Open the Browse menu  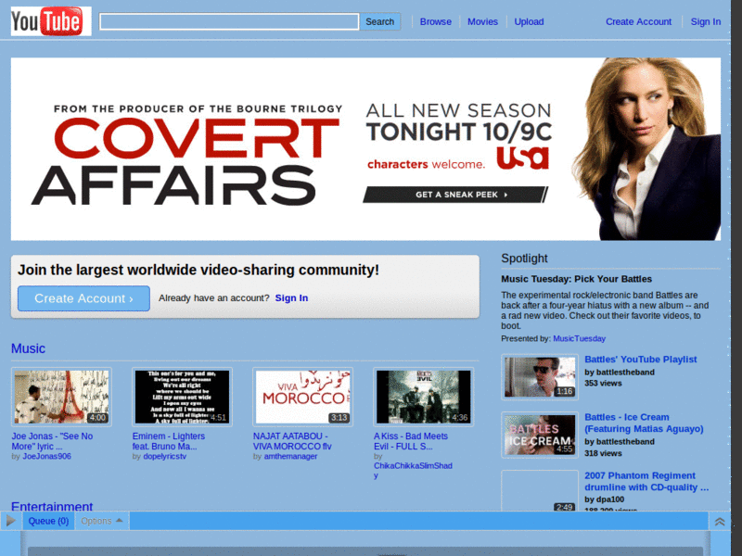pyautogui.click(x=435, y=21)
